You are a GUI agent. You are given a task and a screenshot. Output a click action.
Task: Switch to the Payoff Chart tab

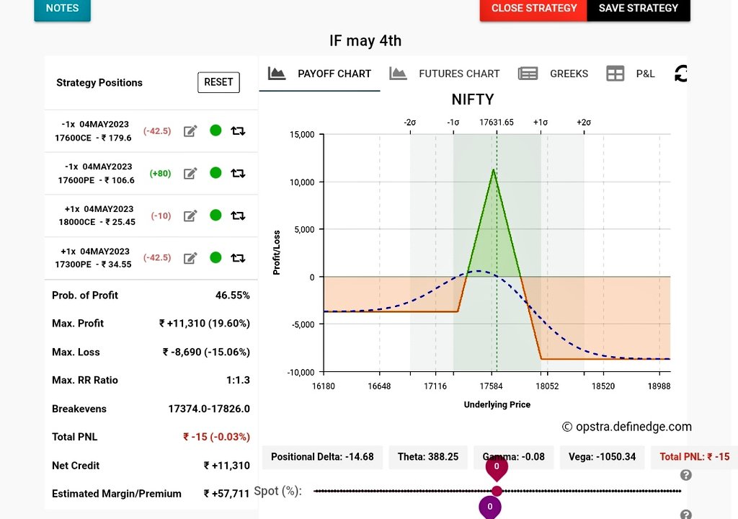tap(319, 74)
